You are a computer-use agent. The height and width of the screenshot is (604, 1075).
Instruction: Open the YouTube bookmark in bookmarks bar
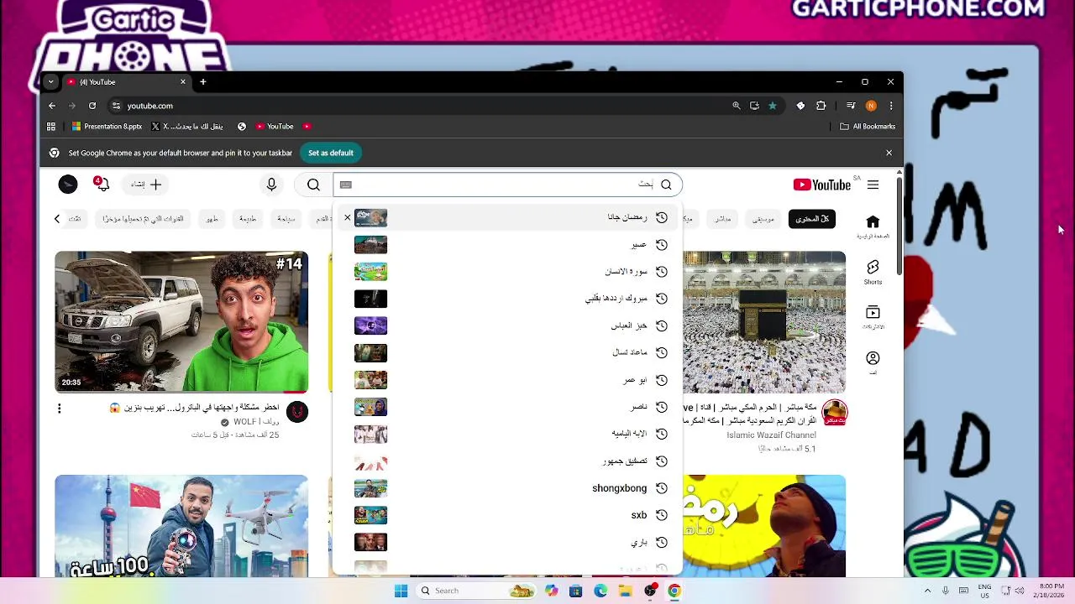[275, 127]
